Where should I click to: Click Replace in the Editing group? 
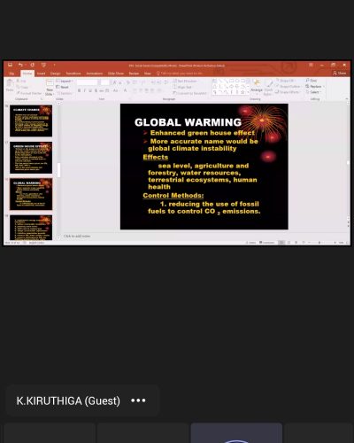tap(314, 86)
